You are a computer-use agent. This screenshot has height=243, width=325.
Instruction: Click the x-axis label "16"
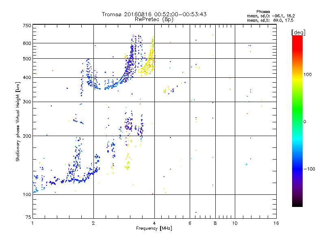coord(276,223)
